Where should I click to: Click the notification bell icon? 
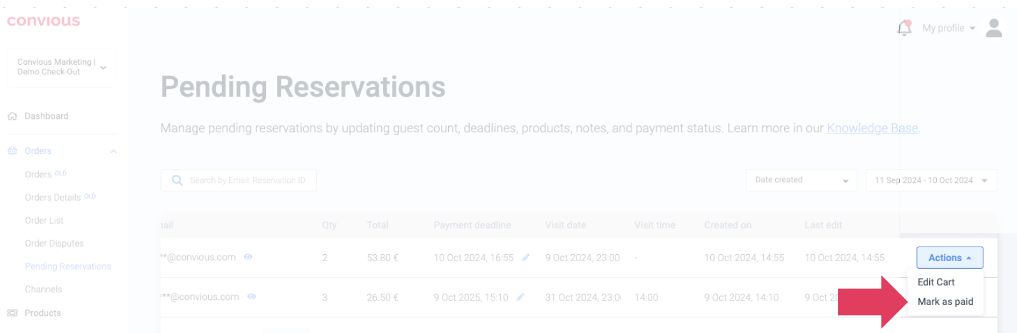904,28
